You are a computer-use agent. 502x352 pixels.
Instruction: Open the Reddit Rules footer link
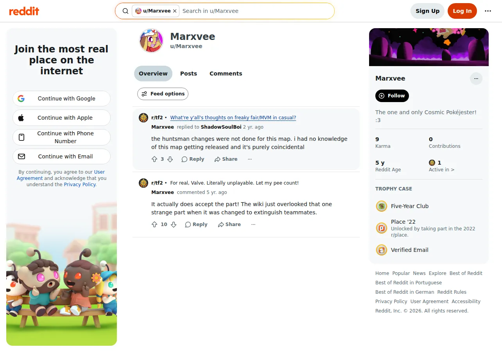tap(452, 292)
